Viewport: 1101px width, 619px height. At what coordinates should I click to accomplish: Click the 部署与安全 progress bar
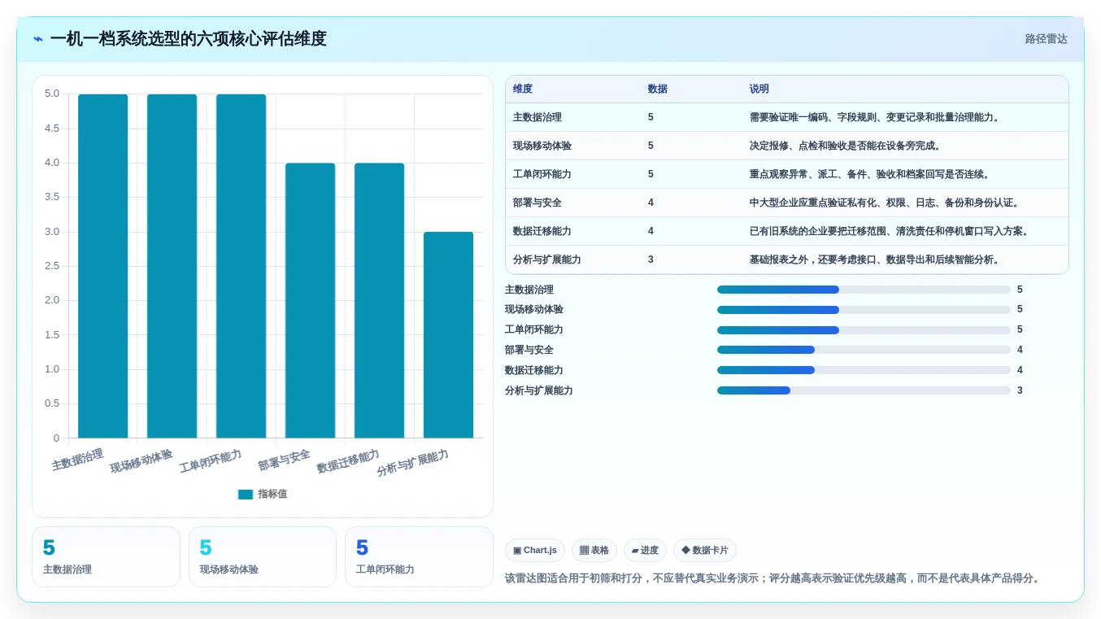(864, 350)
